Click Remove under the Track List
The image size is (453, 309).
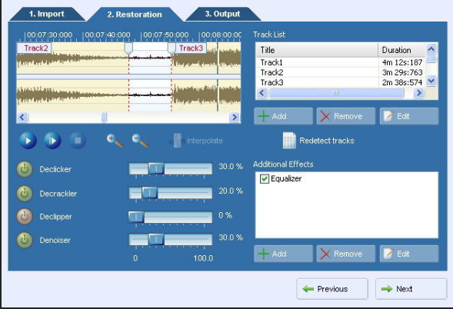coord(346,116)
